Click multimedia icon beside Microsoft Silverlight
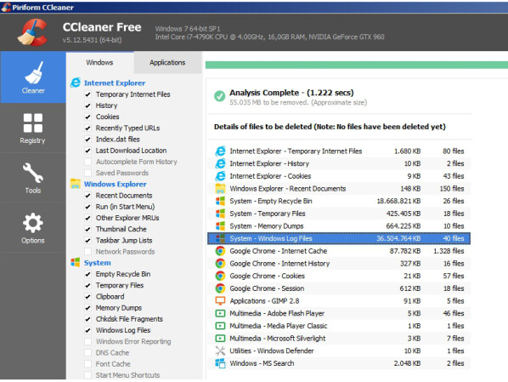Screen dimensions: 508x382 pyautogui.click(x=220, y=339)
